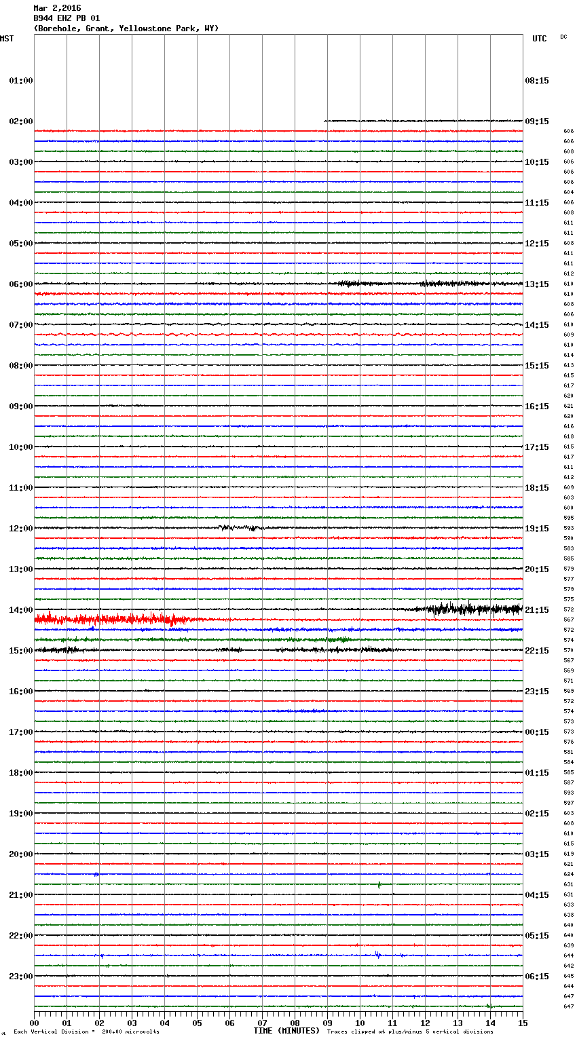Click the '00:15' UTC time label
The image size is (577, 1041).
pos(537,732)
